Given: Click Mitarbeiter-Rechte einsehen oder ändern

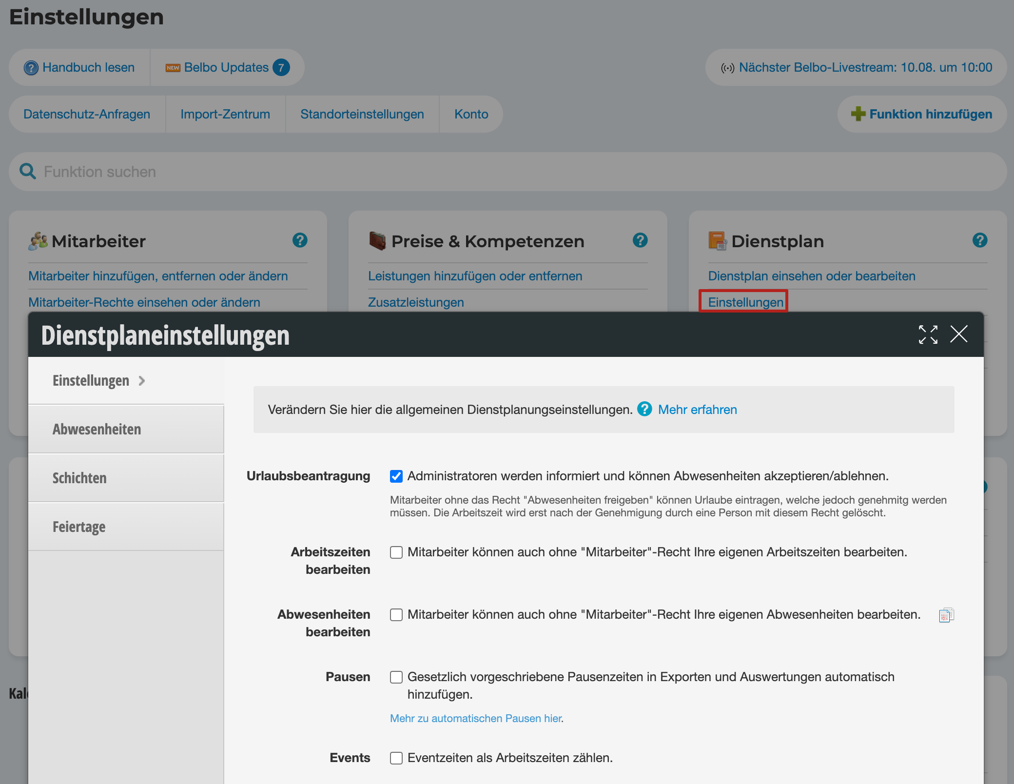Looking at the screenshot, I should (x=144, y=302).
